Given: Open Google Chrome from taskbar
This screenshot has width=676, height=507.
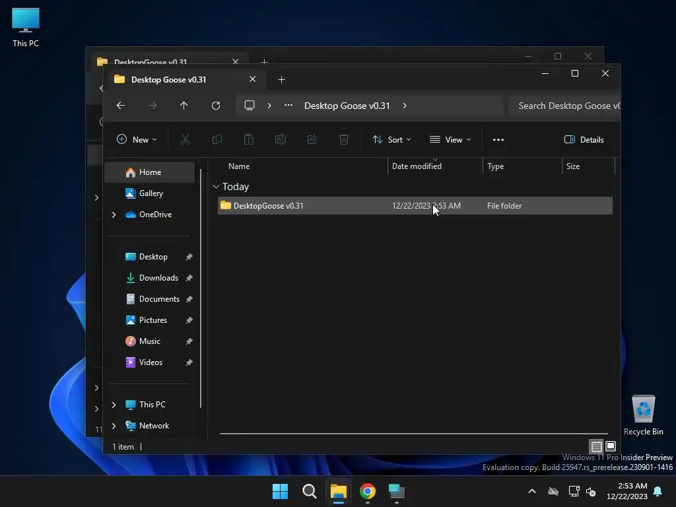Looking at the screenshot, I should [x=368, y=491].
